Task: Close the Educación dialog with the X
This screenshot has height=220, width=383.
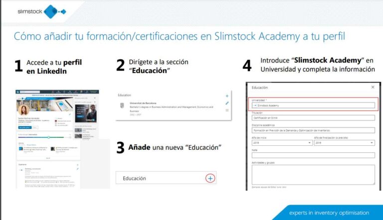Action: pyautogui.click(x=373, y=87)
